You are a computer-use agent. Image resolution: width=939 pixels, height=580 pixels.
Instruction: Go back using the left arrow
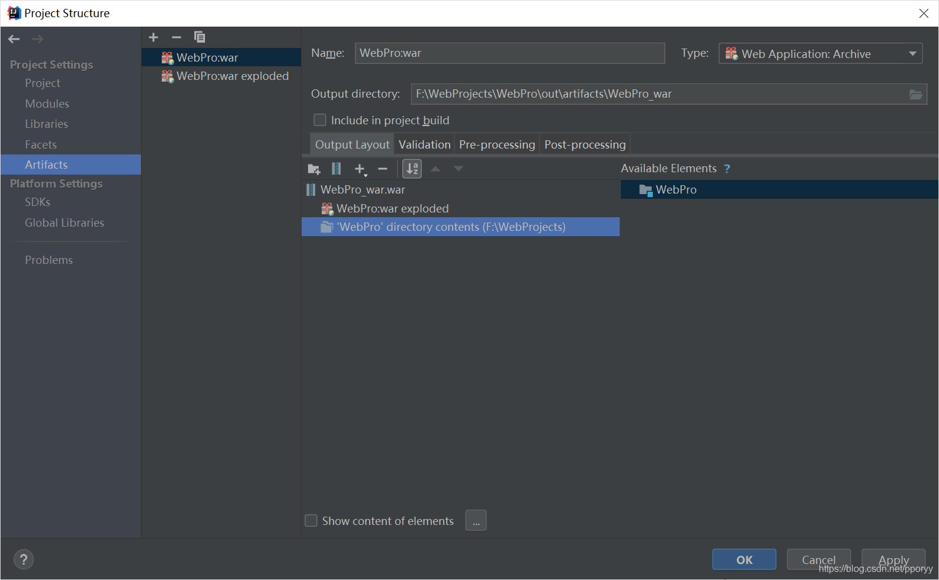(x=14, y=39)
